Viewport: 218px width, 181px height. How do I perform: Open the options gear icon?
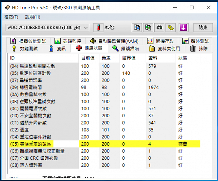point(170,27)
